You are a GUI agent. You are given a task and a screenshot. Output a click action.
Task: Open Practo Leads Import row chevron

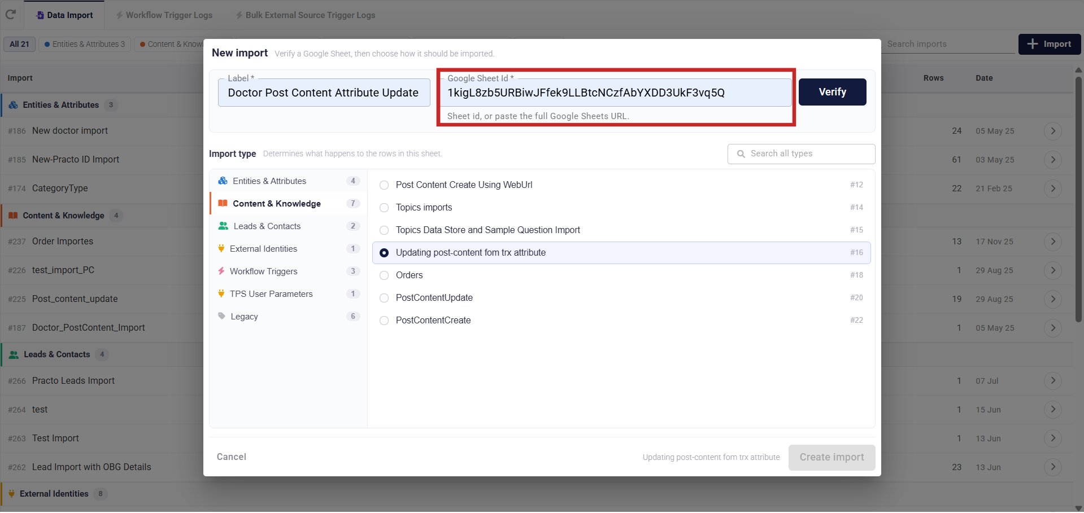1053,381
